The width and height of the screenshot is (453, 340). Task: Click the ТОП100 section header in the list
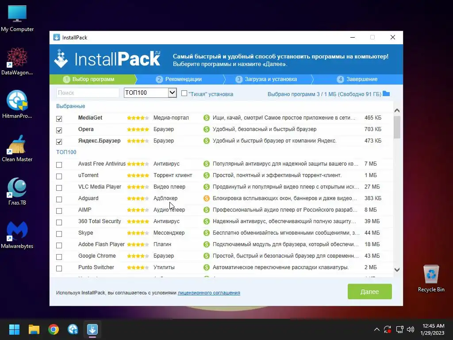(66, 152)
